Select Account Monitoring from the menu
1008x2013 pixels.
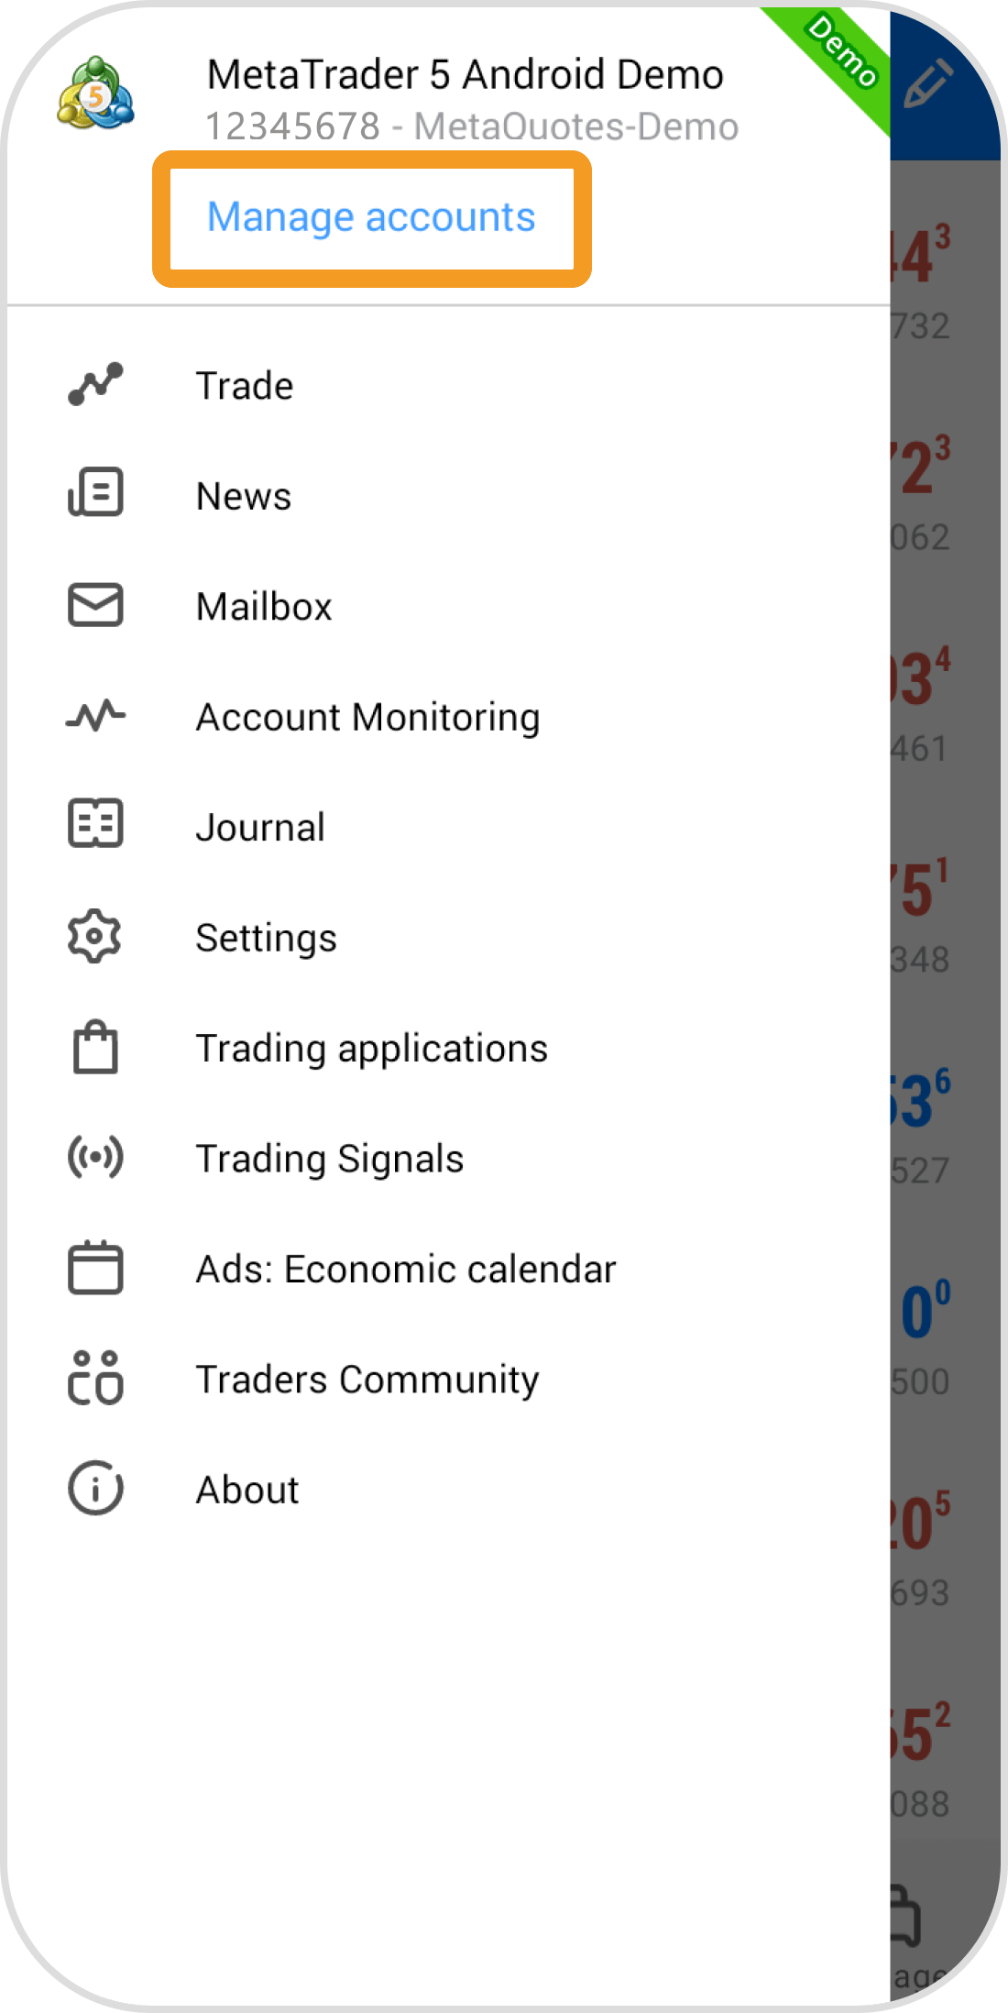click(367, 717)
